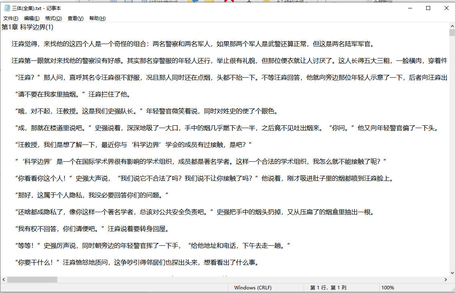The image size is (455, 293).
Task: Click the window title 三体(全集).txt - 记事本
Action: pos(36,8)
